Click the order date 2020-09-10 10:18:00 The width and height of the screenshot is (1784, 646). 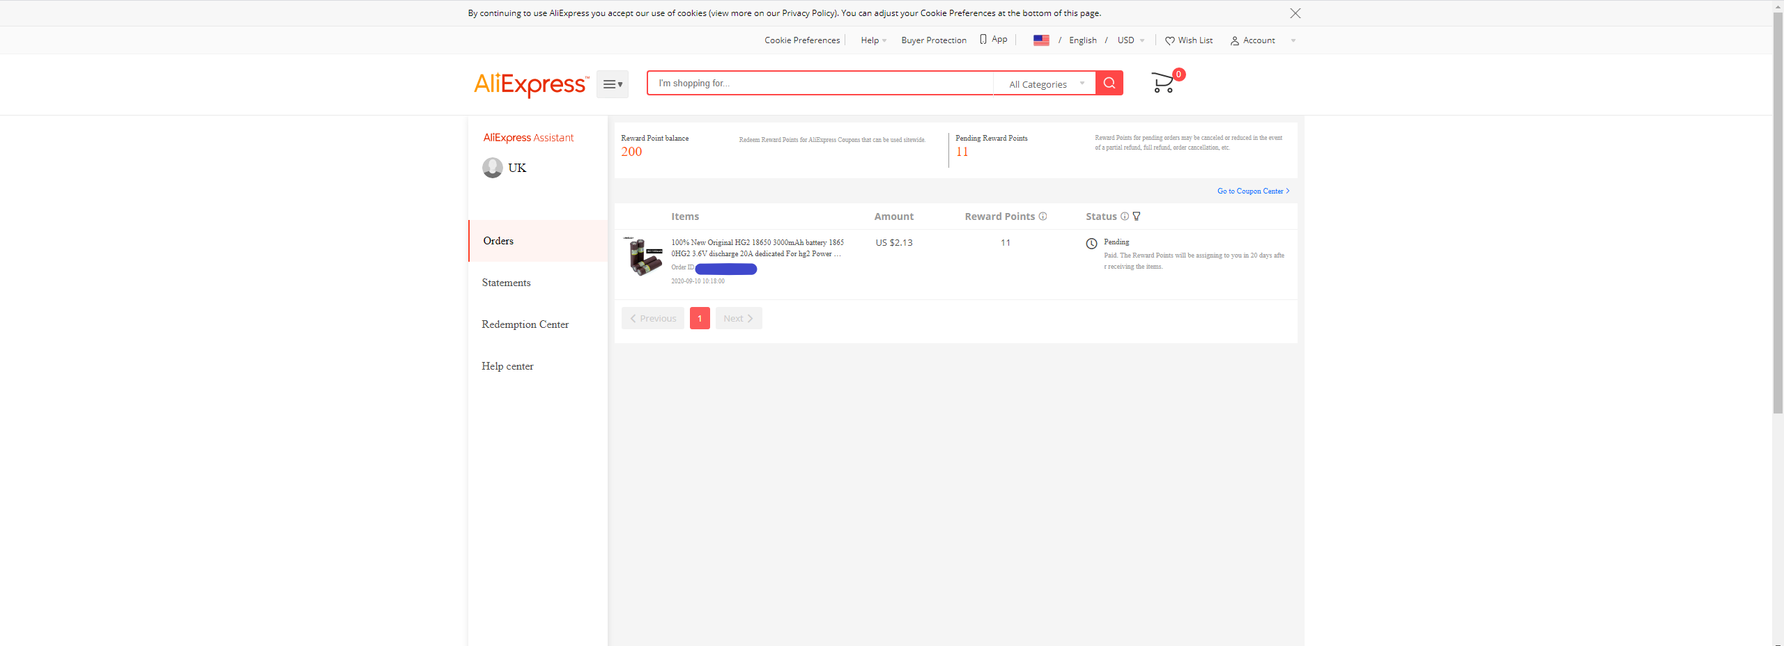pyautogui.click(x=698, y=281)
